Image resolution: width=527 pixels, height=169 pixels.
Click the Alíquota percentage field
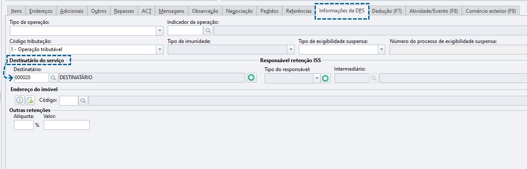point(24,125)
